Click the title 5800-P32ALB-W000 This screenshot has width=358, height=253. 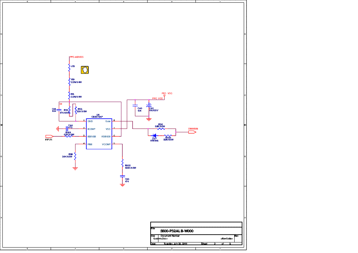point(177,231)
